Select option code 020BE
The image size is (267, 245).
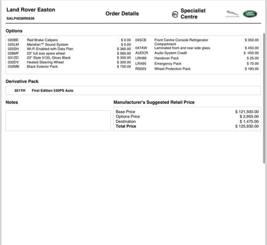point(13,40)
